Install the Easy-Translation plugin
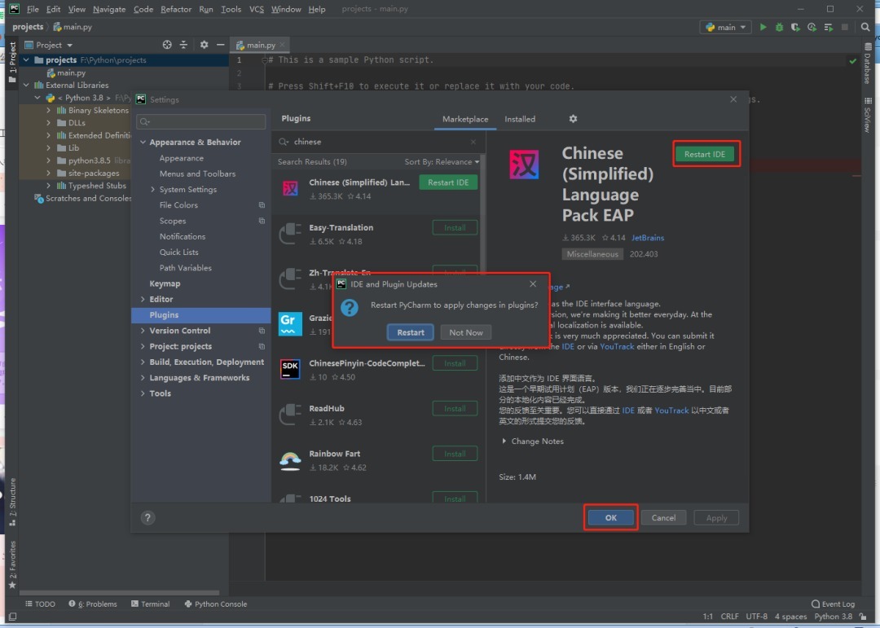 [455, 227]
